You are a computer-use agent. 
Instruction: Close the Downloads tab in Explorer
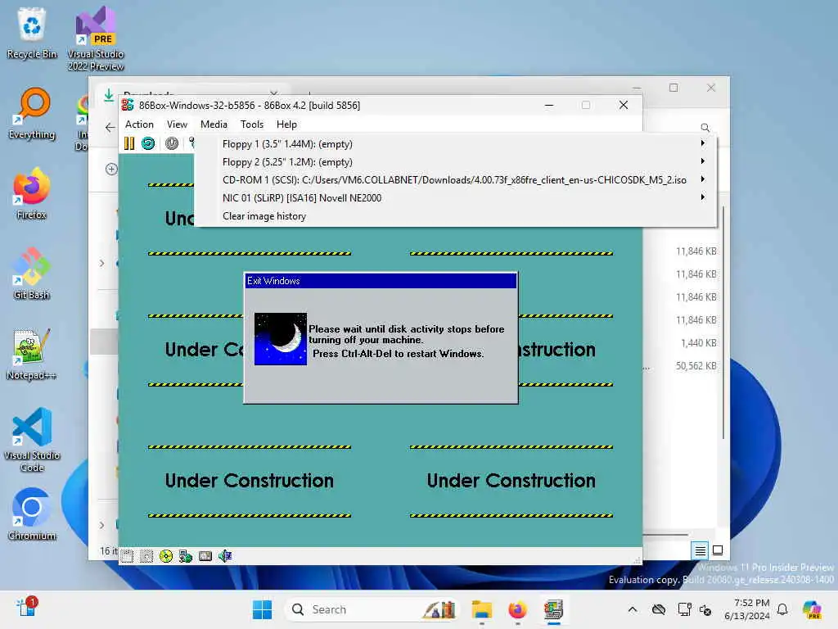274,93
